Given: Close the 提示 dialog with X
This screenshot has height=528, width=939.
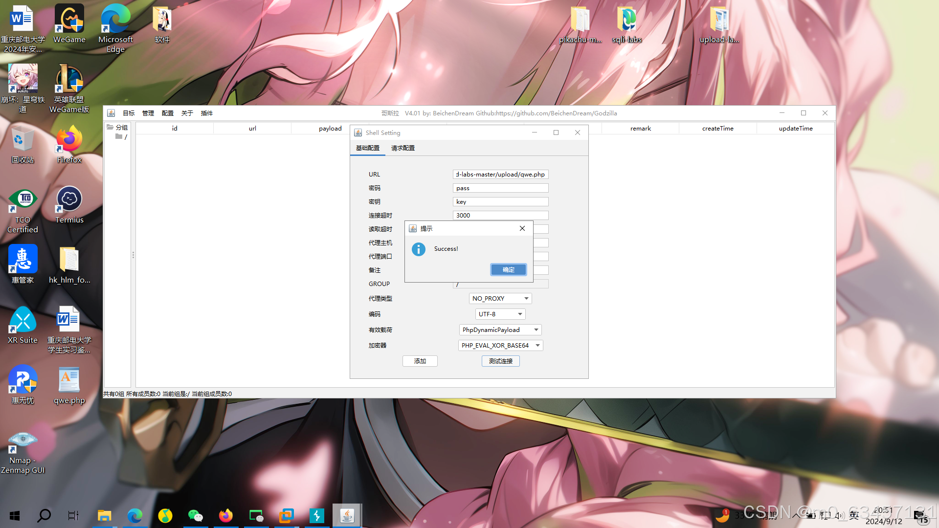Looking at the screenshot, I should pyautogui.click(x=522, y=228).
